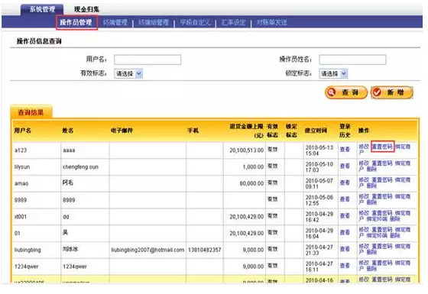Select the amount 20,100,513.00
Screen dimensions: 428x294
246,150
